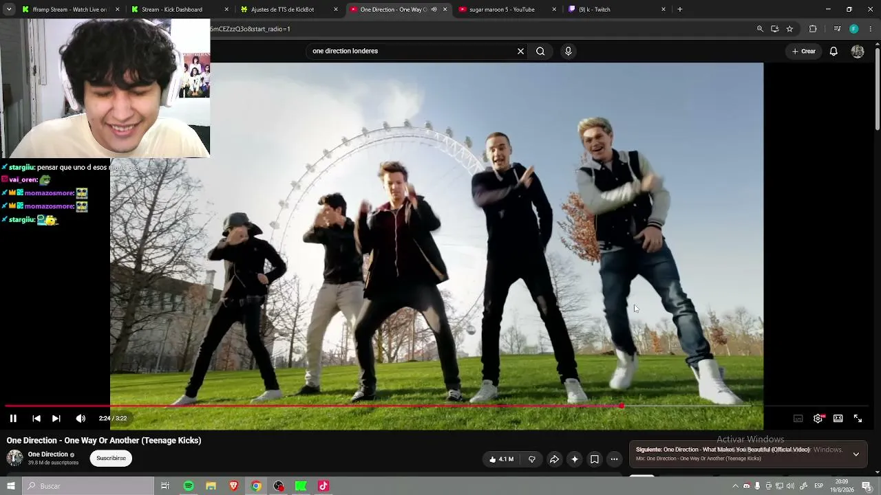Screen dimensions: 881x495
Task: Save the video with the bookmark icon
Action: click(595, 459)
